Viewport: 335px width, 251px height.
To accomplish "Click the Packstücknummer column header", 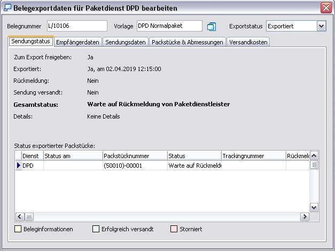I will [135, 156].
